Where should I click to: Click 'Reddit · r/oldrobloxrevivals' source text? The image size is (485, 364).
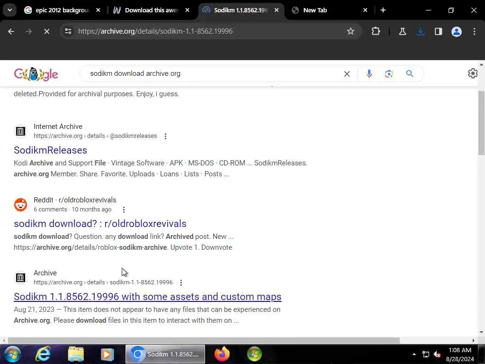coord(75,200)
